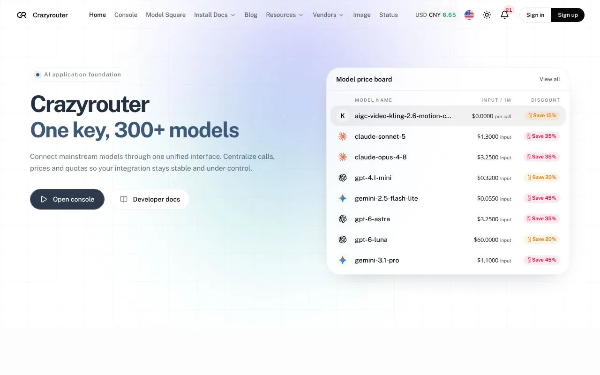Click the claude-sonnet-5 model icon

coord(343,136)
